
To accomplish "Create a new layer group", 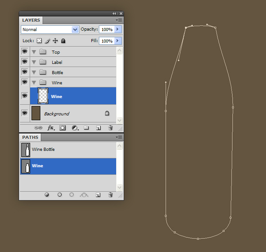I will coord(86,128).
